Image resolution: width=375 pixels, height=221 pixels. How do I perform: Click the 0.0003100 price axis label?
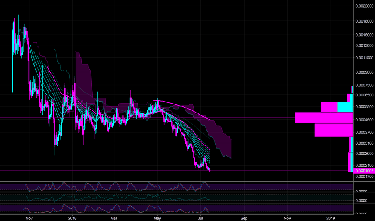pyautogui.click(x=365, y=143)
